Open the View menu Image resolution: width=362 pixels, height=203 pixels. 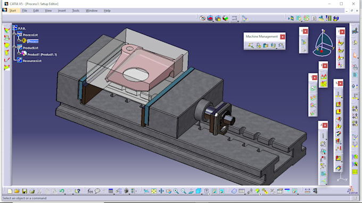48,11
